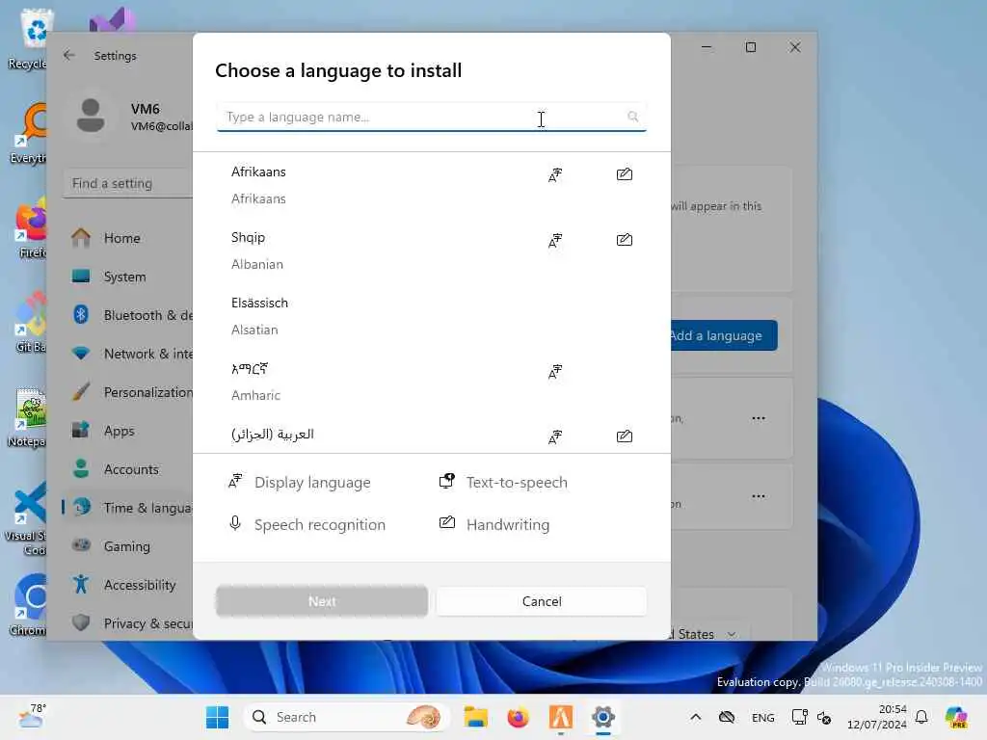Show hidden tray icons chevron
Image resolution: width=987 pixels, height=740 pixels.
[x=696, y=717]
